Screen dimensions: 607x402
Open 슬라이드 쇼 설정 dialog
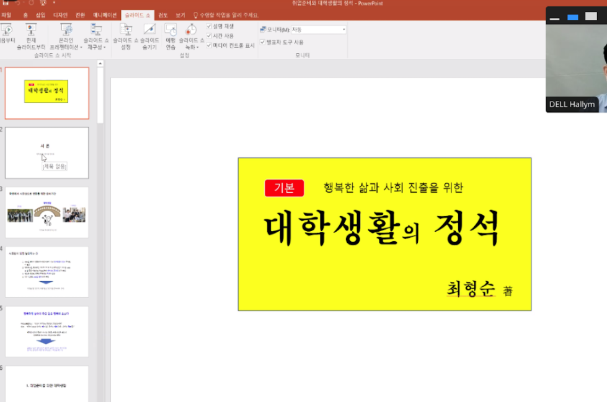click(x=126, y=35)
